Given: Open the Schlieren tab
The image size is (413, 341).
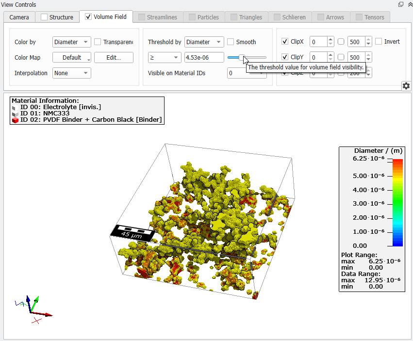Looking at the screenshot, I should coord(290,17).
